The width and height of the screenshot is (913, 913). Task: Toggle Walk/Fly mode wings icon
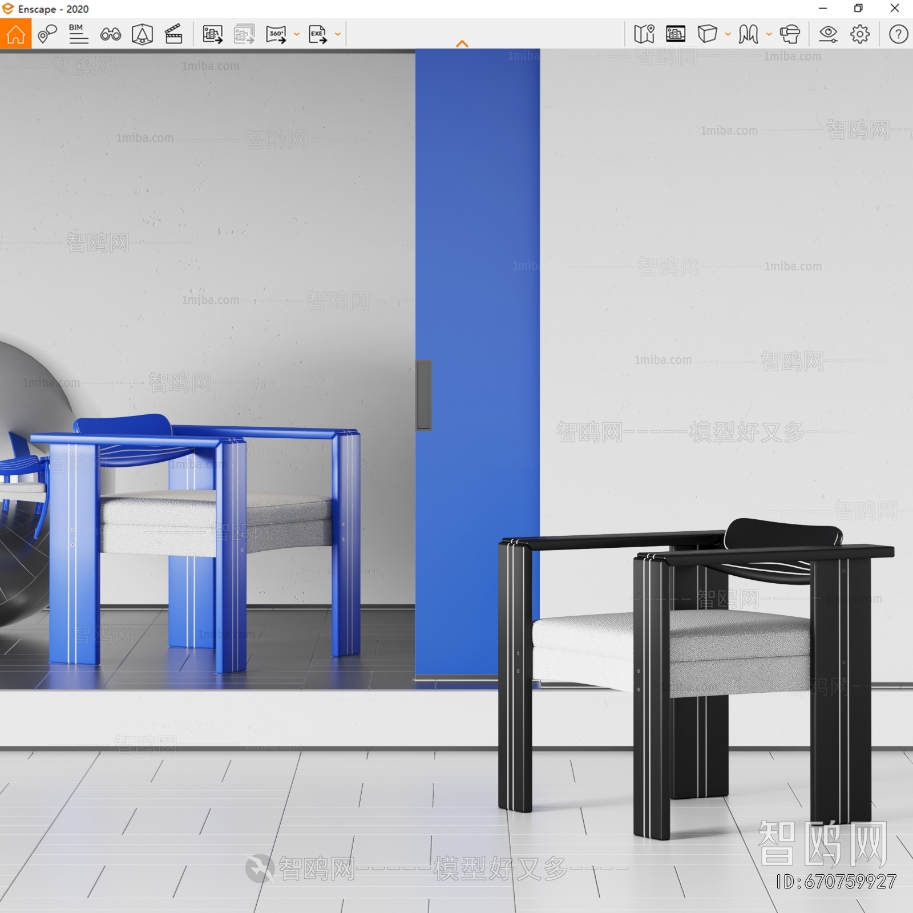pos(748,34)
